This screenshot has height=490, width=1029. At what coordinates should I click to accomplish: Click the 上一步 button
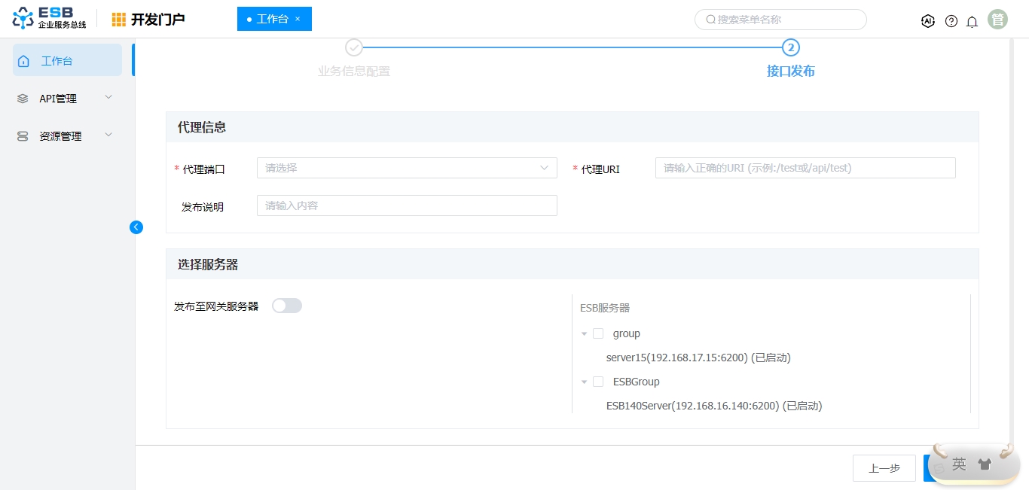click(x=884, y=468)
